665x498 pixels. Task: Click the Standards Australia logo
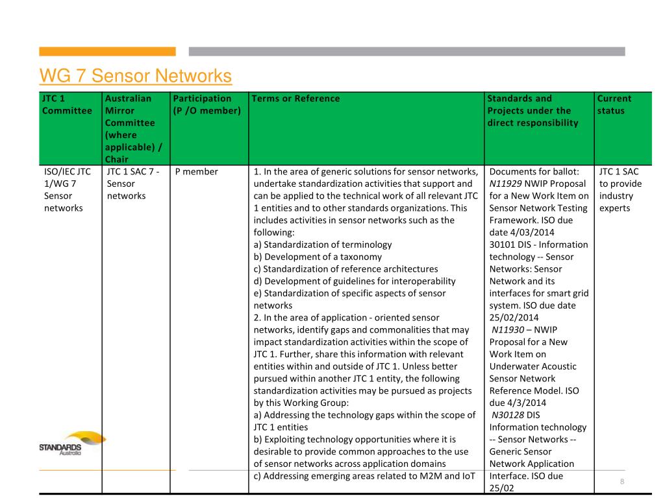72,444
